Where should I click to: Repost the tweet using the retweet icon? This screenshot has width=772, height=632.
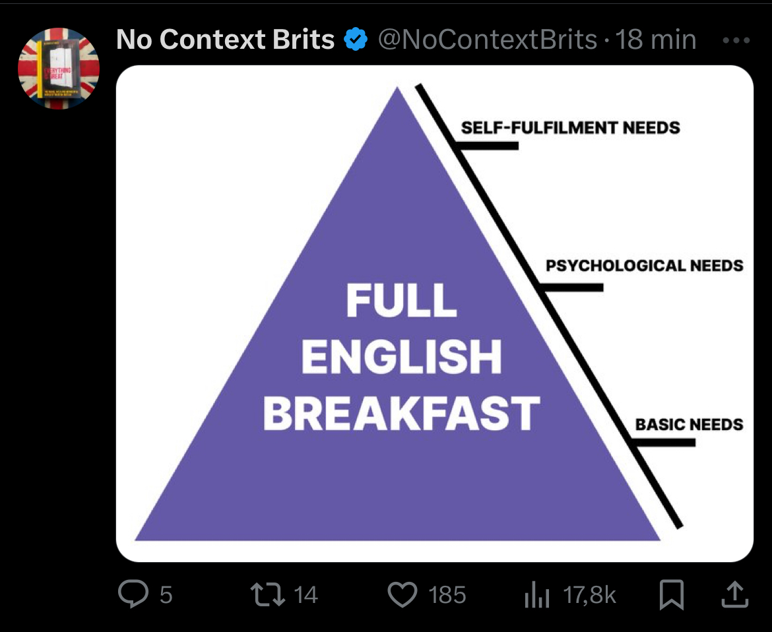tap(269, 594)
